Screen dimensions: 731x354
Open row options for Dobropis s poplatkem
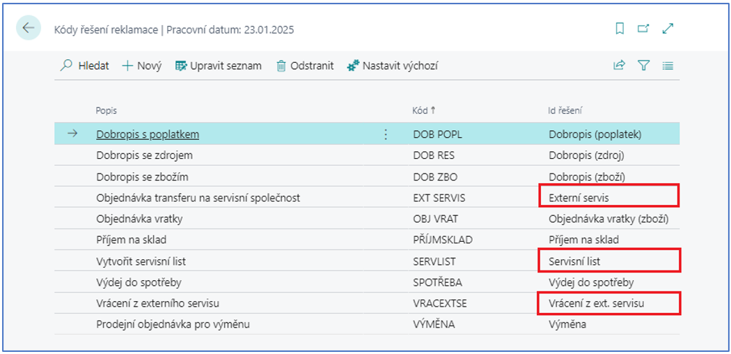(386, 134)
